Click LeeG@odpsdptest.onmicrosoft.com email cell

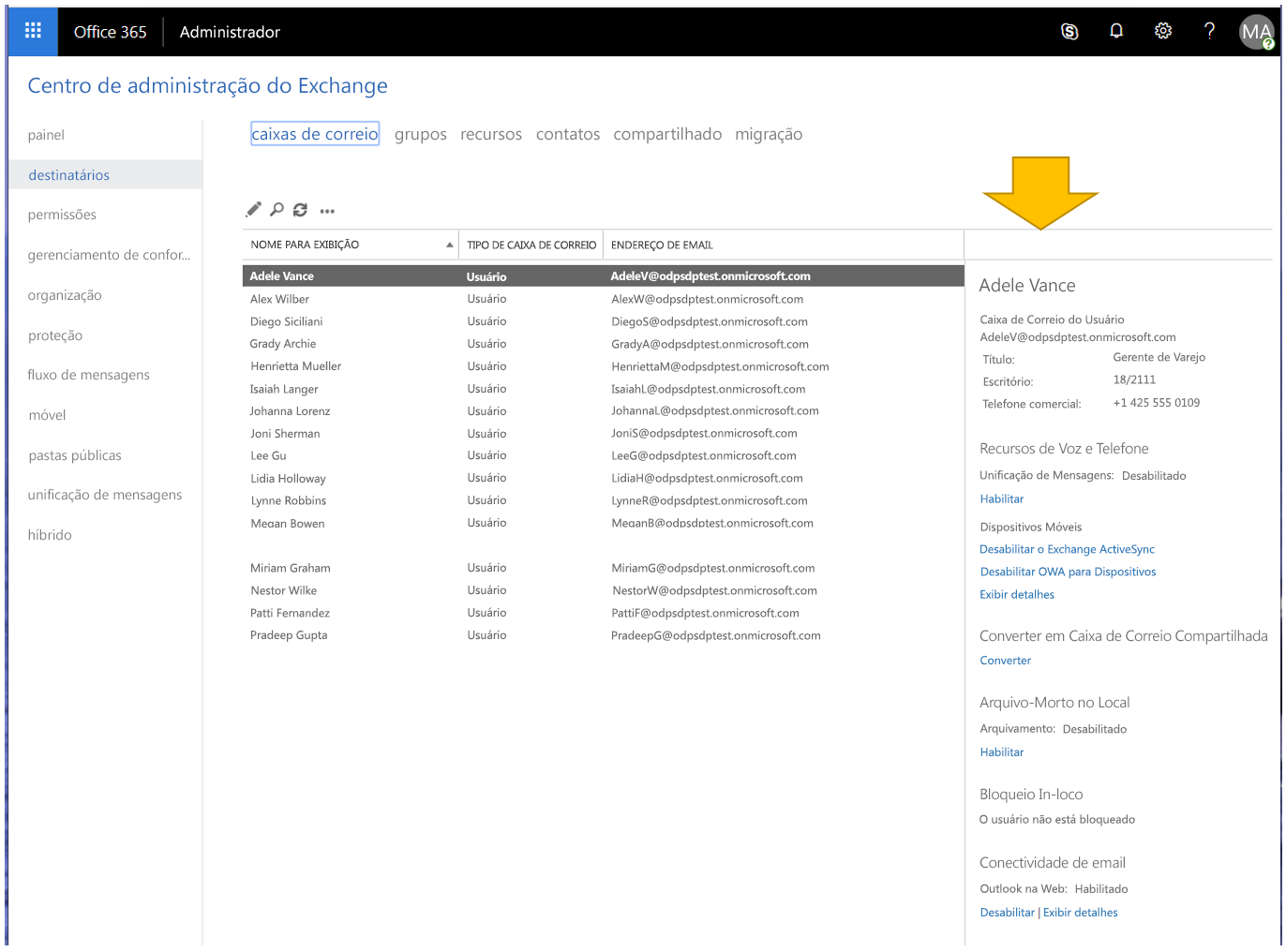(704, 455)
